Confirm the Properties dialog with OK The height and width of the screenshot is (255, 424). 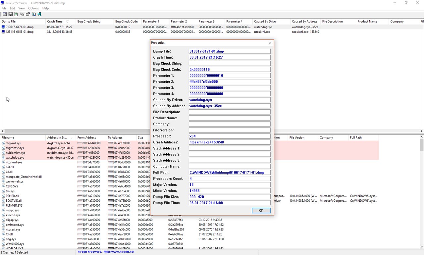pyautogui.click(x=261, y=211)
